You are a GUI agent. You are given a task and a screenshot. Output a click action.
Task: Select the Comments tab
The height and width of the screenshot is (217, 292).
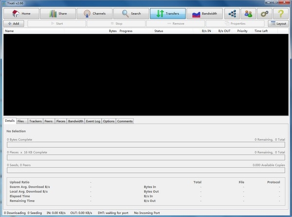(125, 121)
